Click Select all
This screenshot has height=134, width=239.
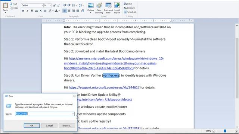tap(130, 12)
